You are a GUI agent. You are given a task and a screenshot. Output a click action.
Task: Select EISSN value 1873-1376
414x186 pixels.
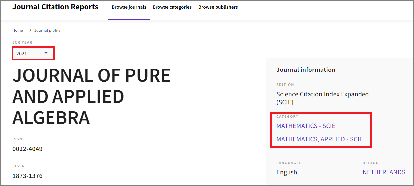(27, 176)
